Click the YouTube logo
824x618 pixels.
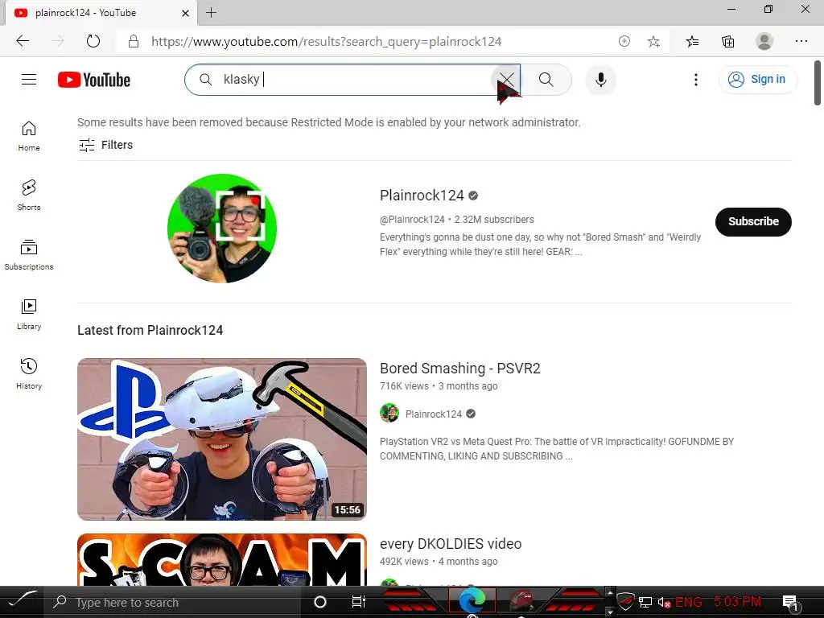pyautogui.click(x=94, y=80)
